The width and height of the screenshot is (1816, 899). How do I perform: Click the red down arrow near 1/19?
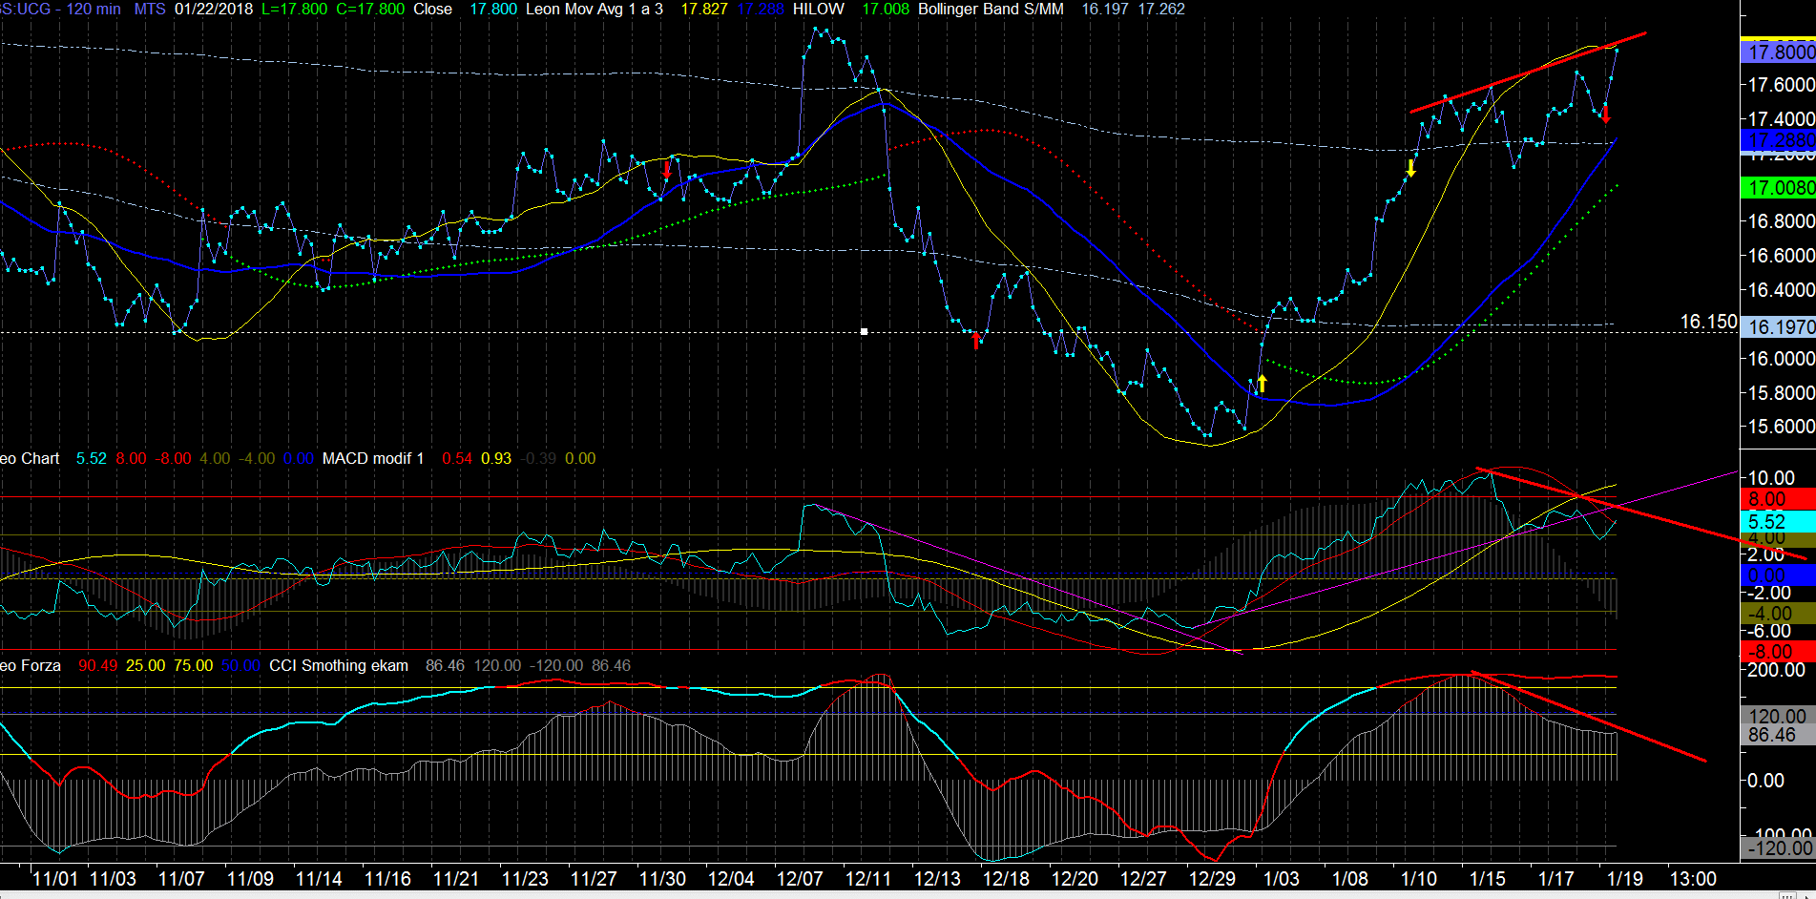click(1605, 115)
